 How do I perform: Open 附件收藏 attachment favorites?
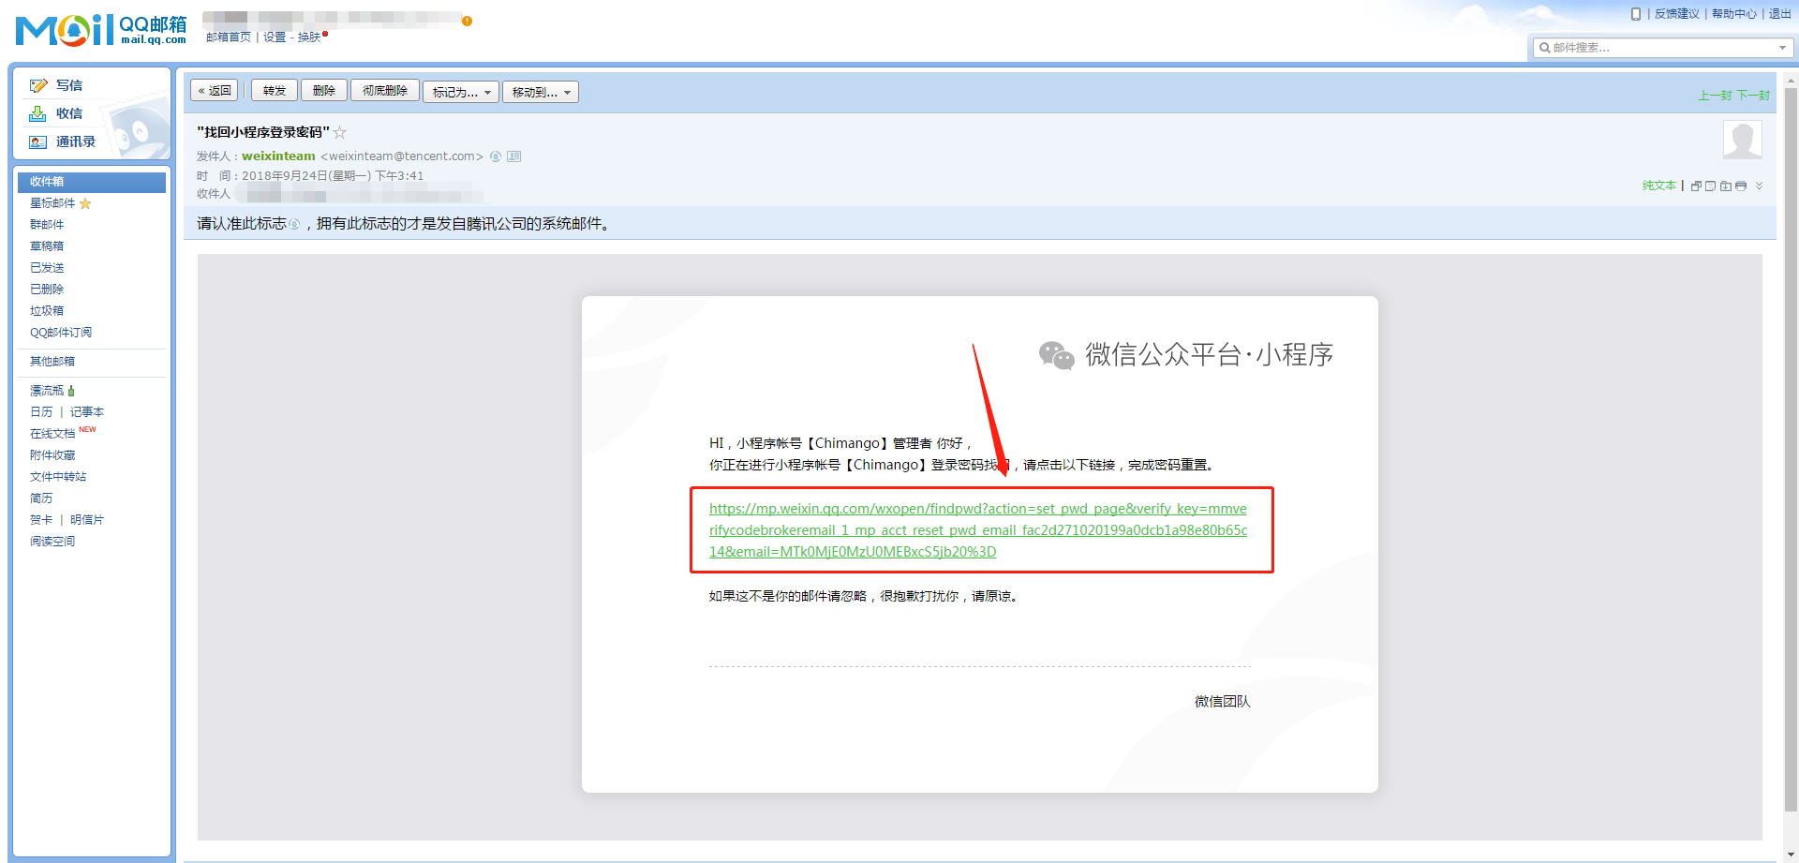52,455
